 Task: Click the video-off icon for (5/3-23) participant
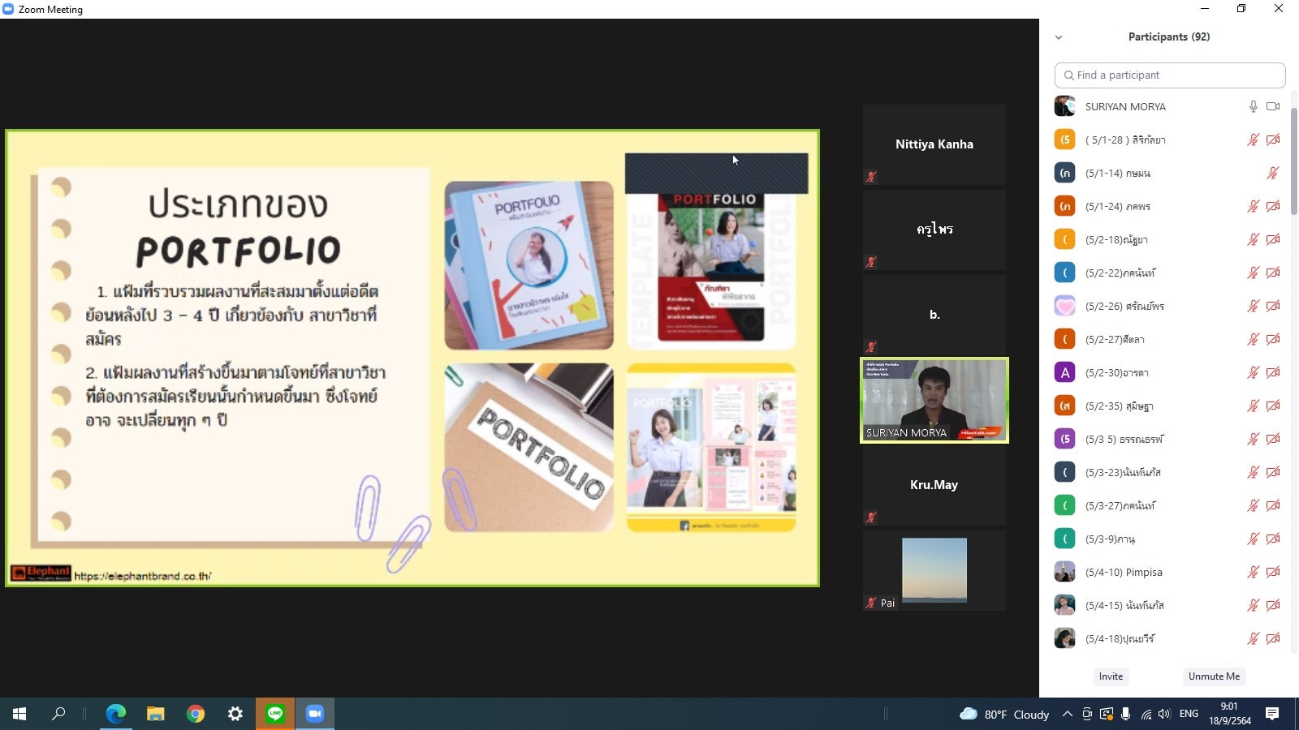(x=1273, y=472)
